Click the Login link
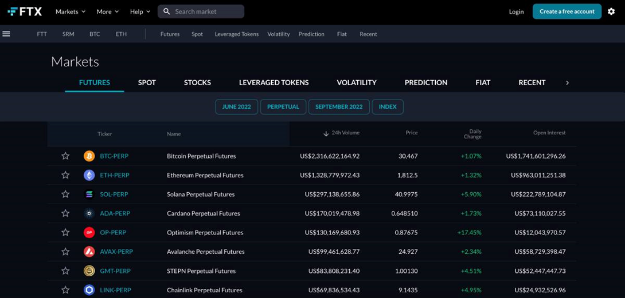 click(x=516, y=11)
